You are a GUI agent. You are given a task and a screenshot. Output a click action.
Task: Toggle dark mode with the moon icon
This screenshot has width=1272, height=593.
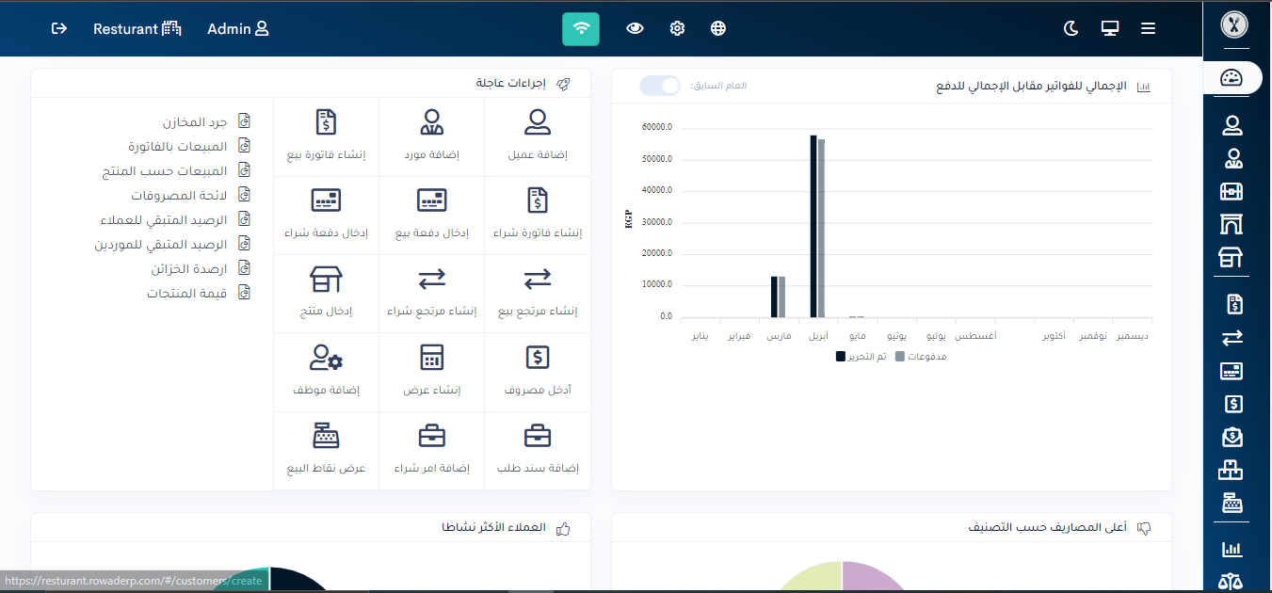1071,28
